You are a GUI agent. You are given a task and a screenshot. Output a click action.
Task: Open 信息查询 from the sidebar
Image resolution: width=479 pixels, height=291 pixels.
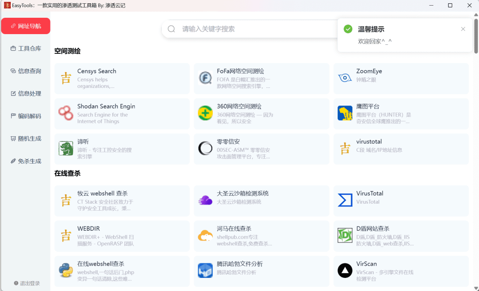point(26,71)
